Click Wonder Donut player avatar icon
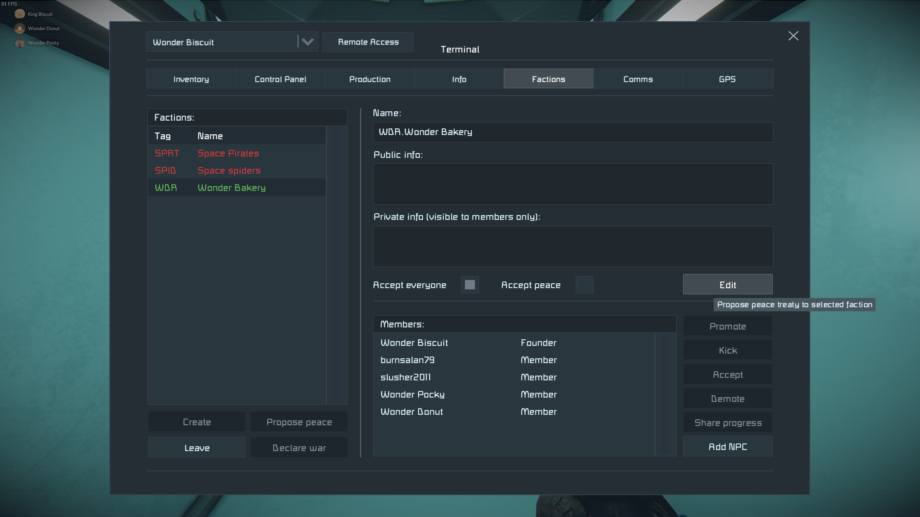 (x=20, y=28)
